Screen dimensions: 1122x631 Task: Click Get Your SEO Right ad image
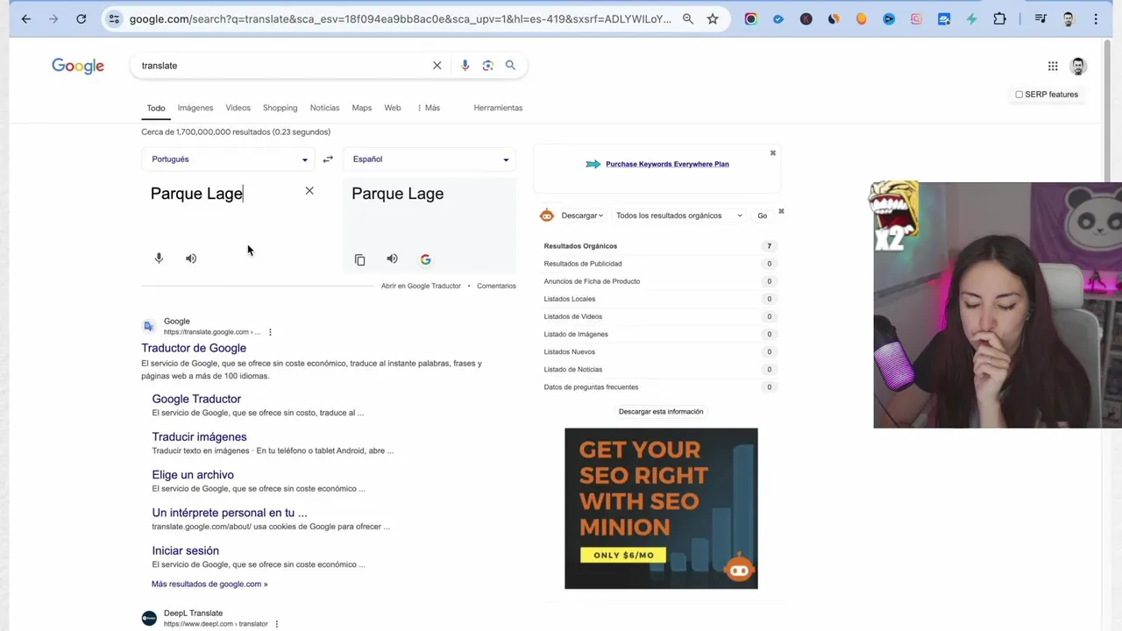pos(661,508)
